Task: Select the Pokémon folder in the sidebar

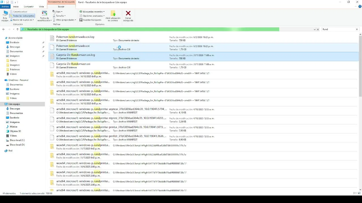Action: pos(15,69)
